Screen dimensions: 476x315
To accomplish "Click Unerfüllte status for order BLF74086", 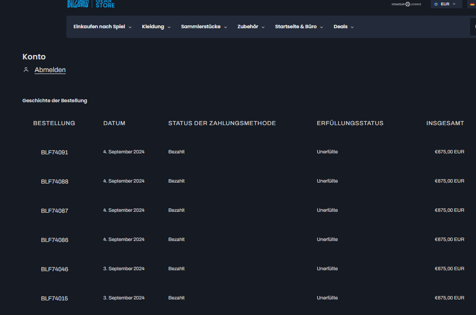I will point(327,240).
